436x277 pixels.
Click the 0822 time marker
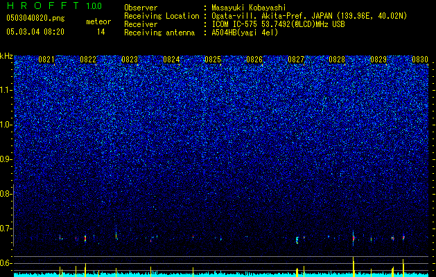[x=88, y=60]
